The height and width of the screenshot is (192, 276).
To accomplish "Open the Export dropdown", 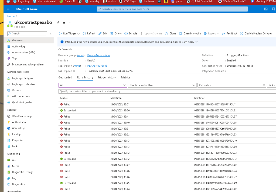I will [212, 33].
